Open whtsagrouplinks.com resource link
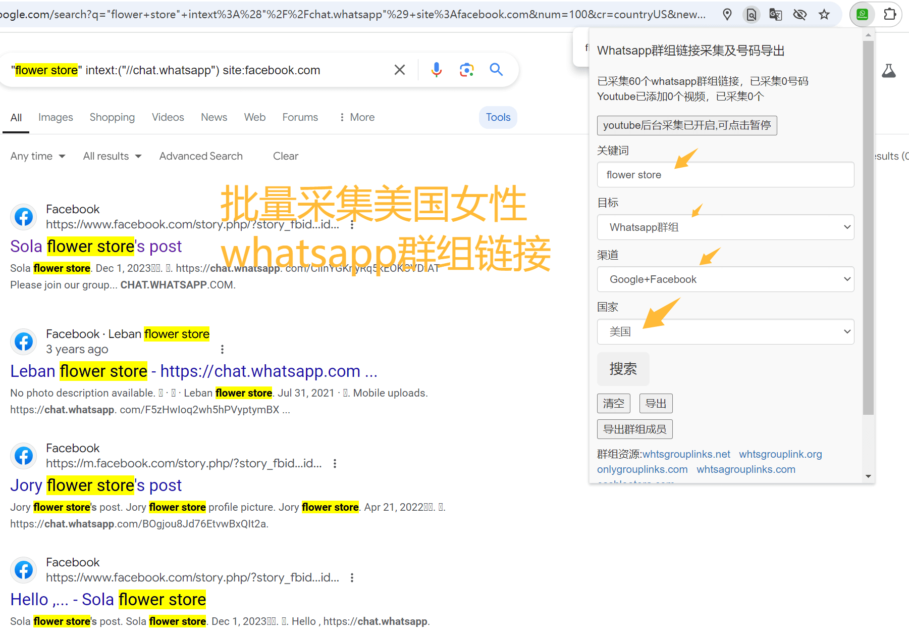Viewport: 909px width, 632px height. pos(746,469)
